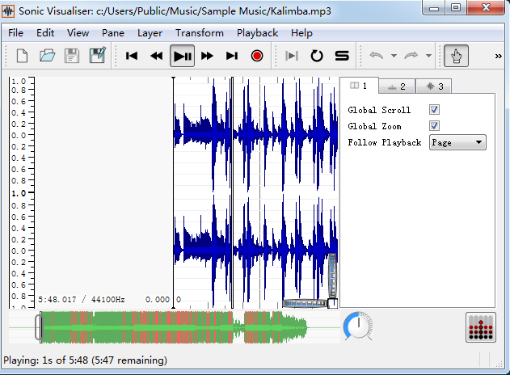Toggle Constrain Playback to Selection icon
Image resolution: width=510 pixels, height=375 pixels.
[292, 56]
